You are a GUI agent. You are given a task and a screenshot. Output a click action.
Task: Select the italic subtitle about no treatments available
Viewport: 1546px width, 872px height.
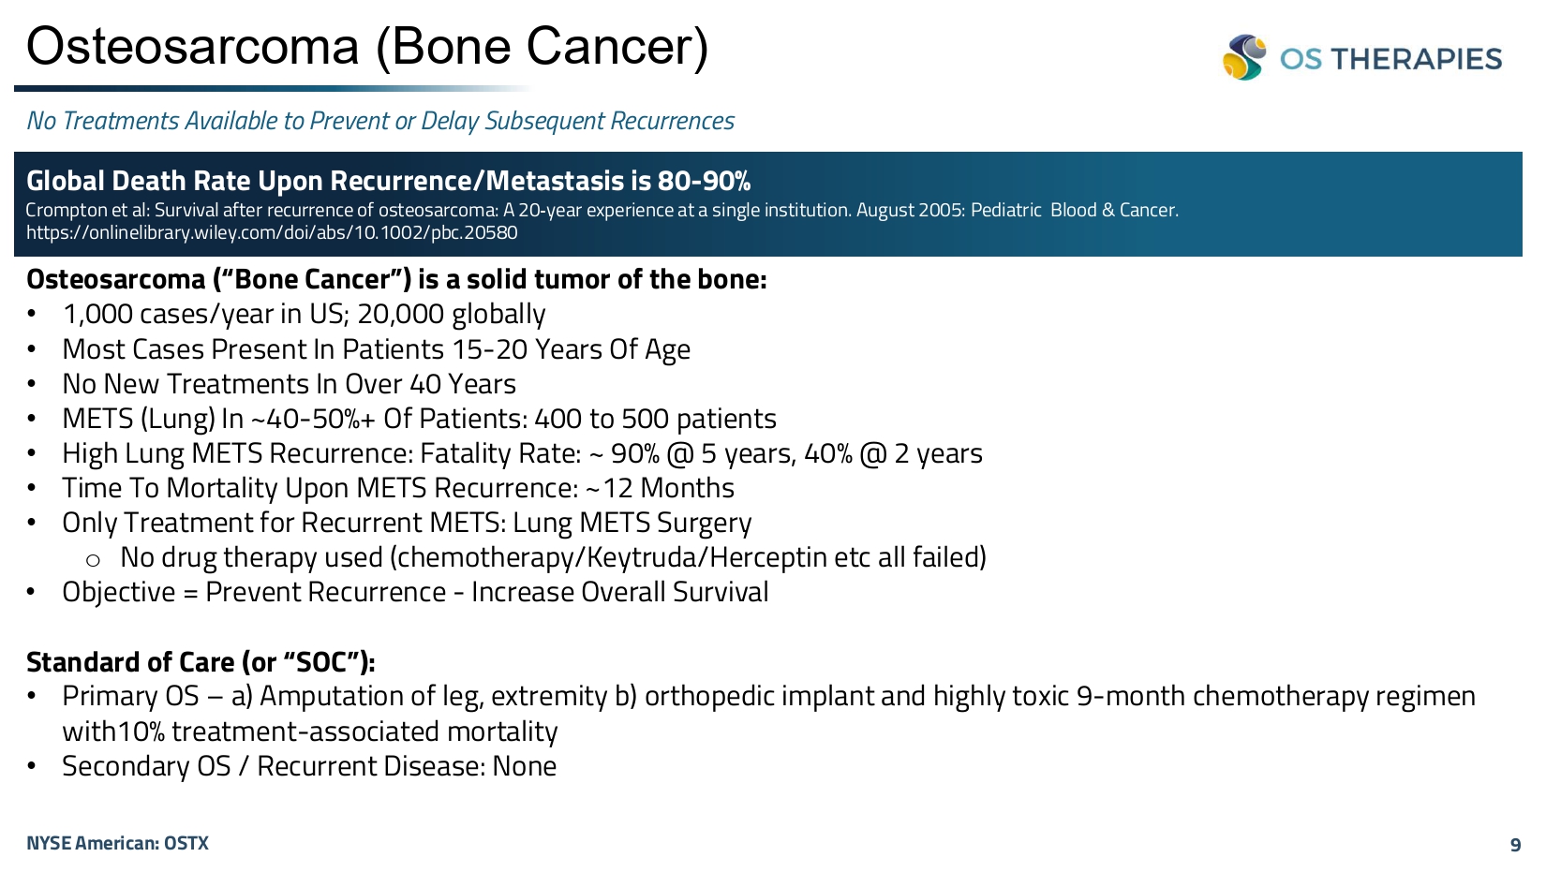380,121
